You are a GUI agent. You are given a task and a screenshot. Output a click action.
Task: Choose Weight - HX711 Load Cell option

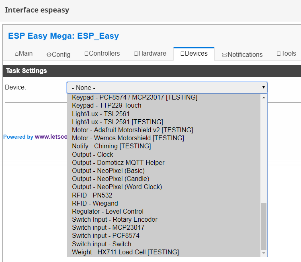164,252
